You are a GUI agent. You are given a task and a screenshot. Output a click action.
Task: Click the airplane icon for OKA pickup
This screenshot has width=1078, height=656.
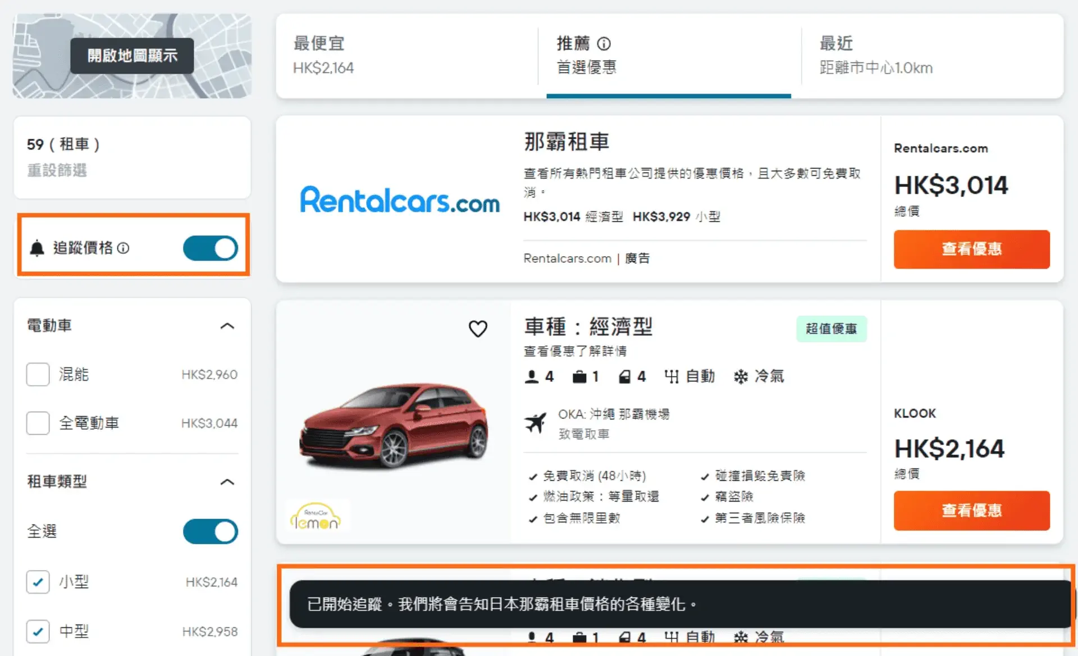(x=535, y=423)
